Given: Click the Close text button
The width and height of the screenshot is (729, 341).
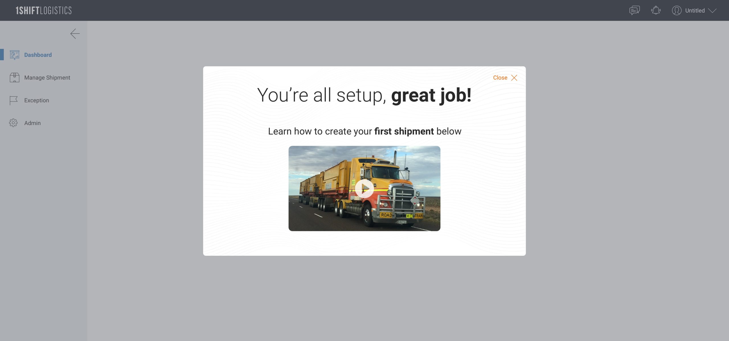Looking at the screenshot, I should point(500,78).
